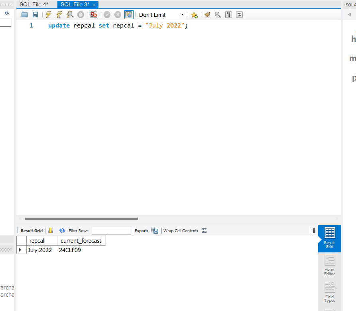Image resolution: width=356 pixels, height=311 pixels.
Task: Run Explain with the magnifier-lightning icon
Action: point(70,15)
